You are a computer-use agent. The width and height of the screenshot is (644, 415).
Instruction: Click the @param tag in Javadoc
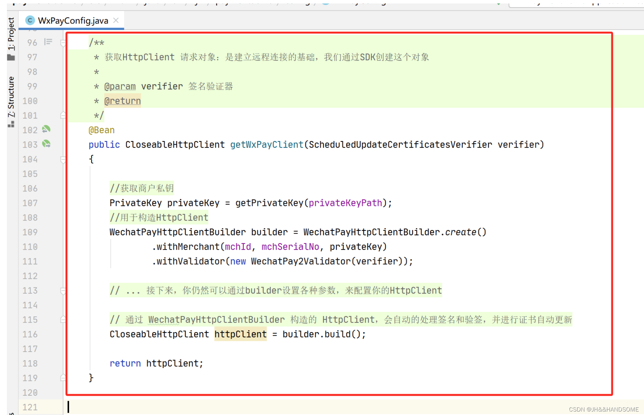[120, 86]
